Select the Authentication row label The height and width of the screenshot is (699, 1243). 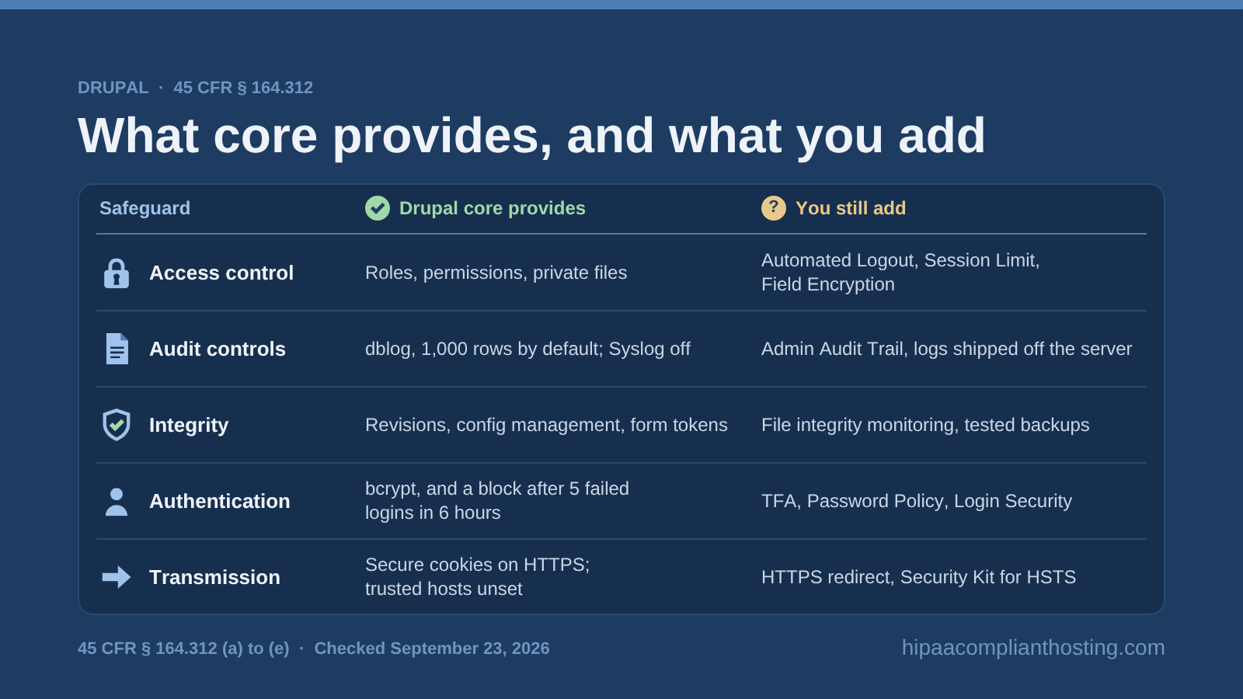(220, 501)
